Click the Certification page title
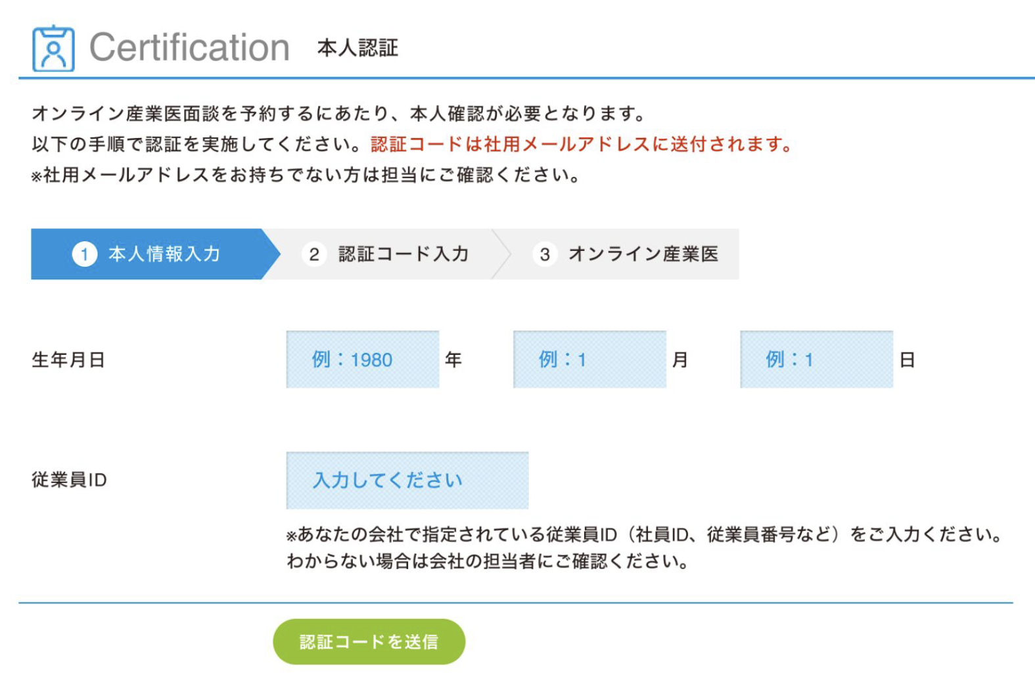The height and width of the screenshot is (688, 1035). coord(191,46)
